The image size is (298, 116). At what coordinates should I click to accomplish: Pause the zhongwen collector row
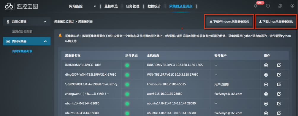266,94
